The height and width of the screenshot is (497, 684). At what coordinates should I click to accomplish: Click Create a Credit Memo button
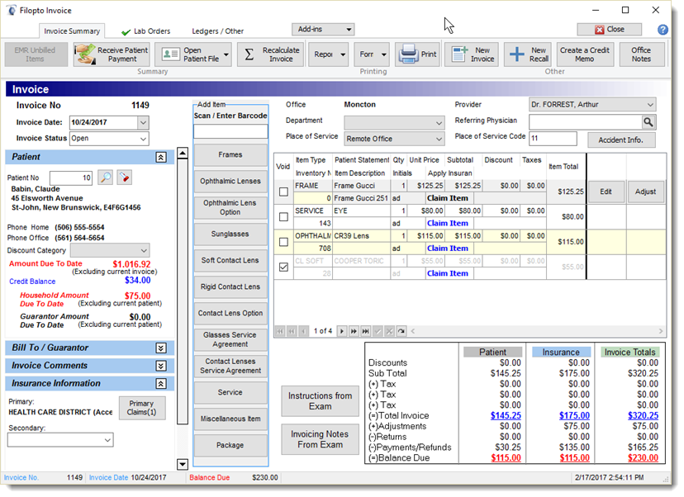[585, 54]
